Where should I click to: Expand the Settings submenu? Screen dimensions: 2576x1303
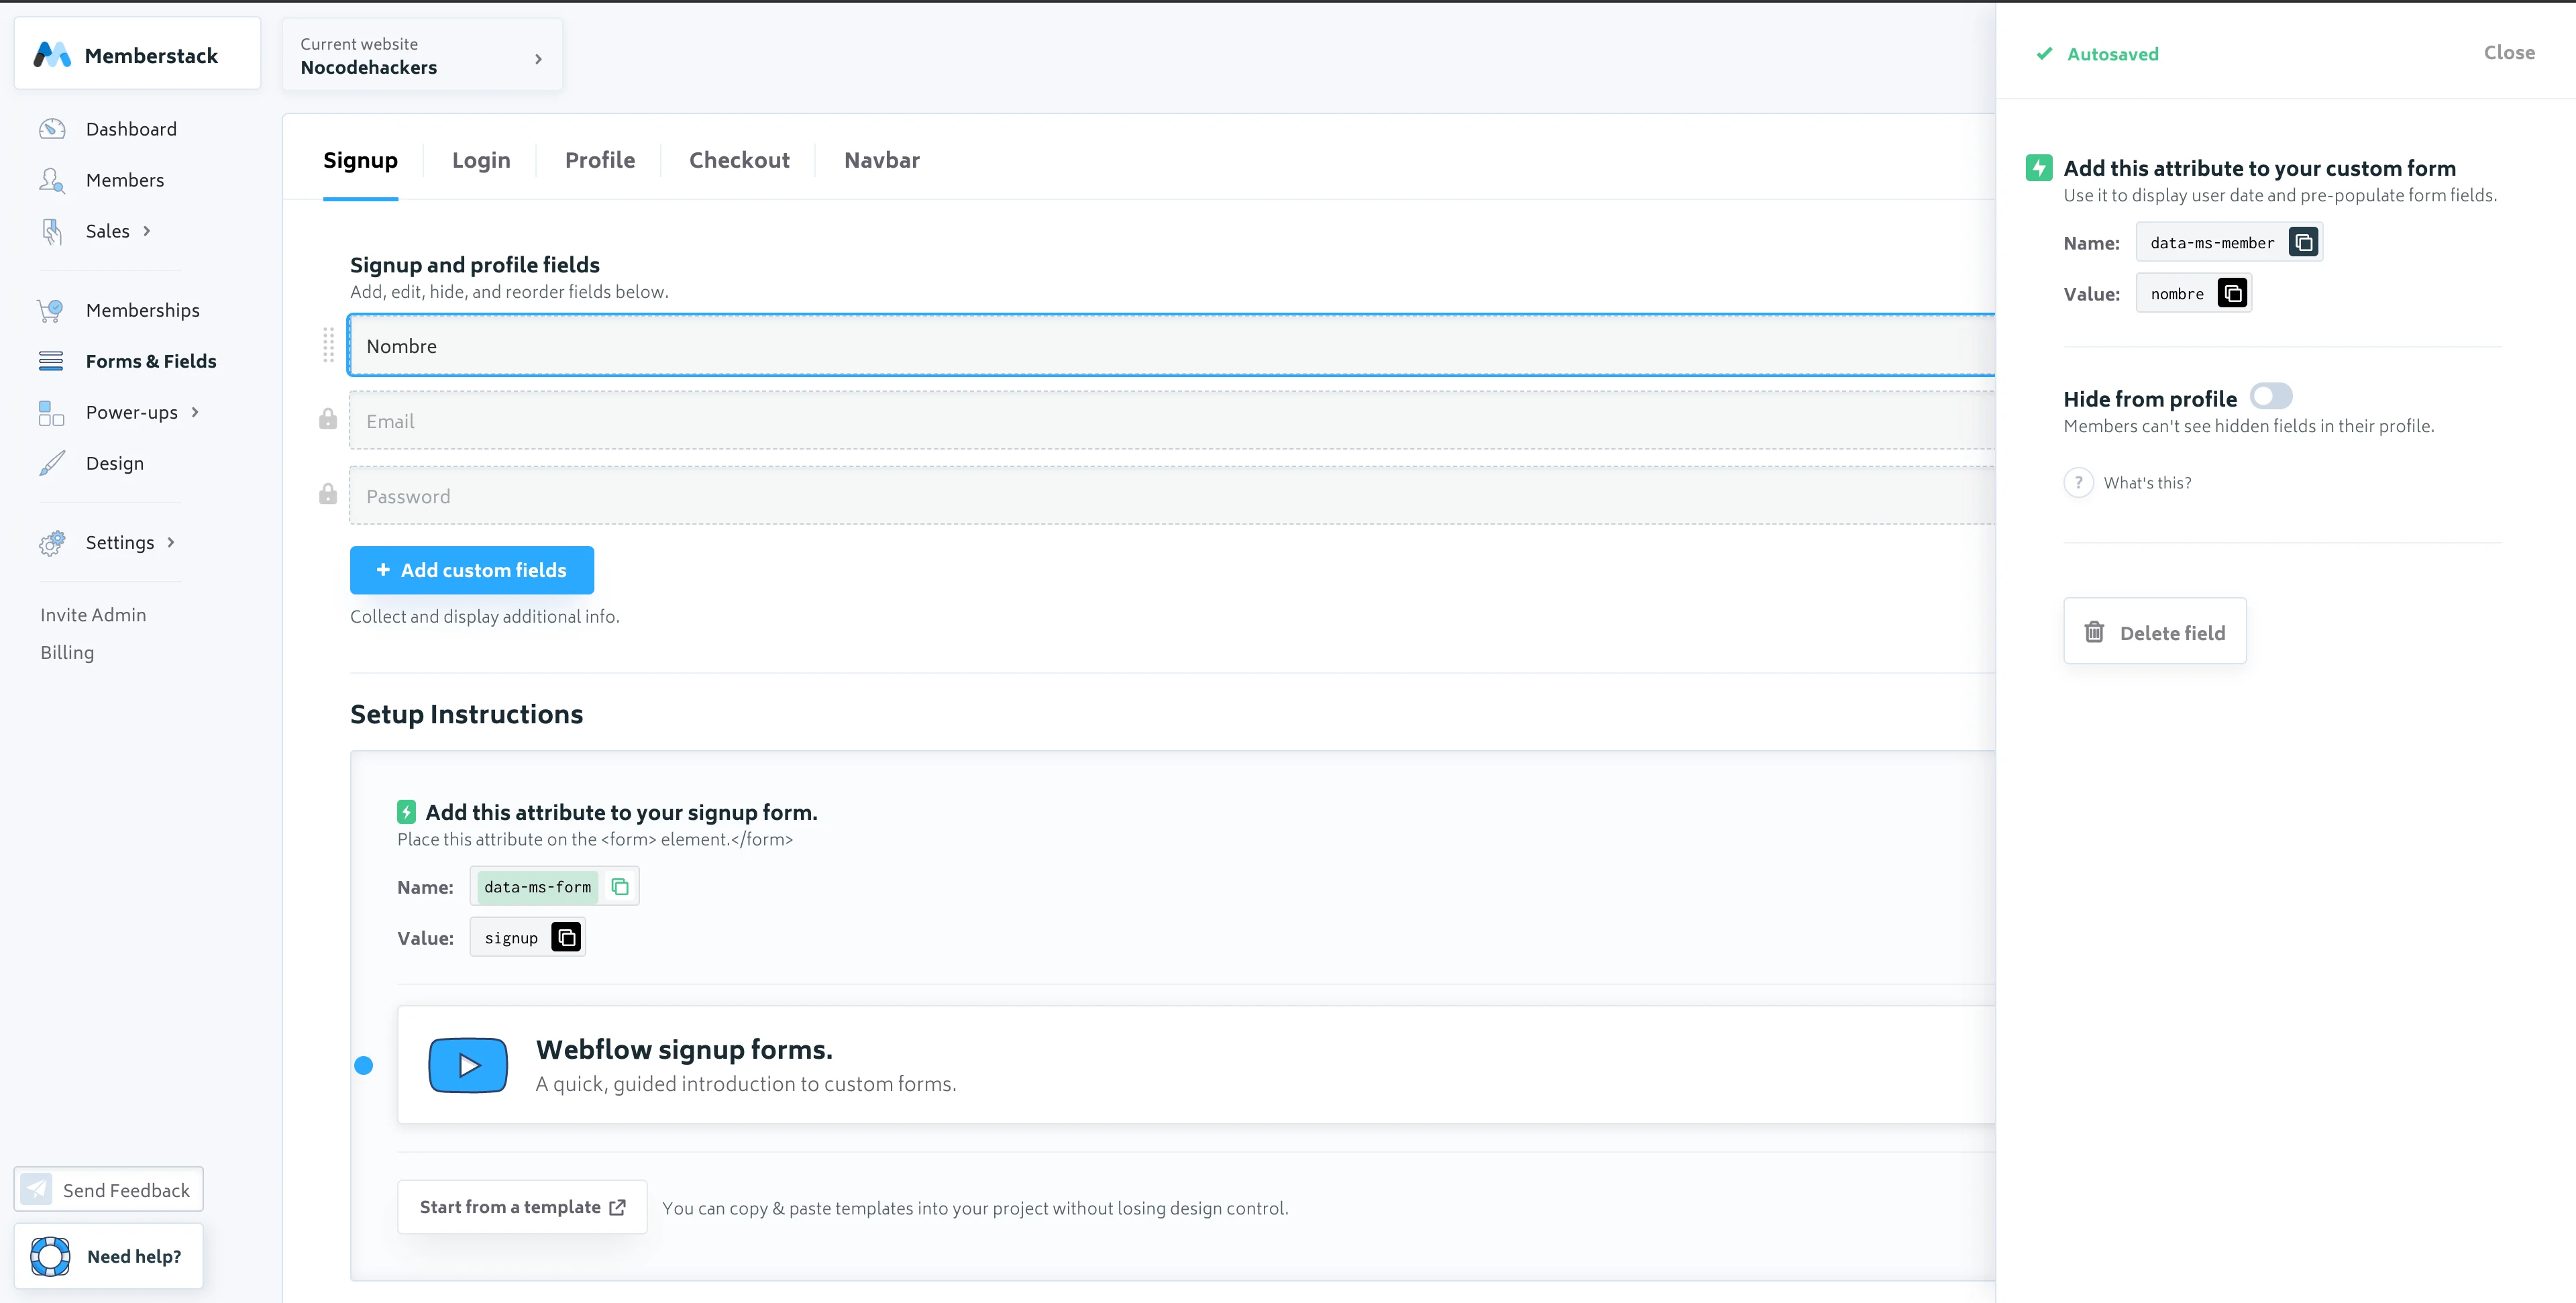click(171, 542)
